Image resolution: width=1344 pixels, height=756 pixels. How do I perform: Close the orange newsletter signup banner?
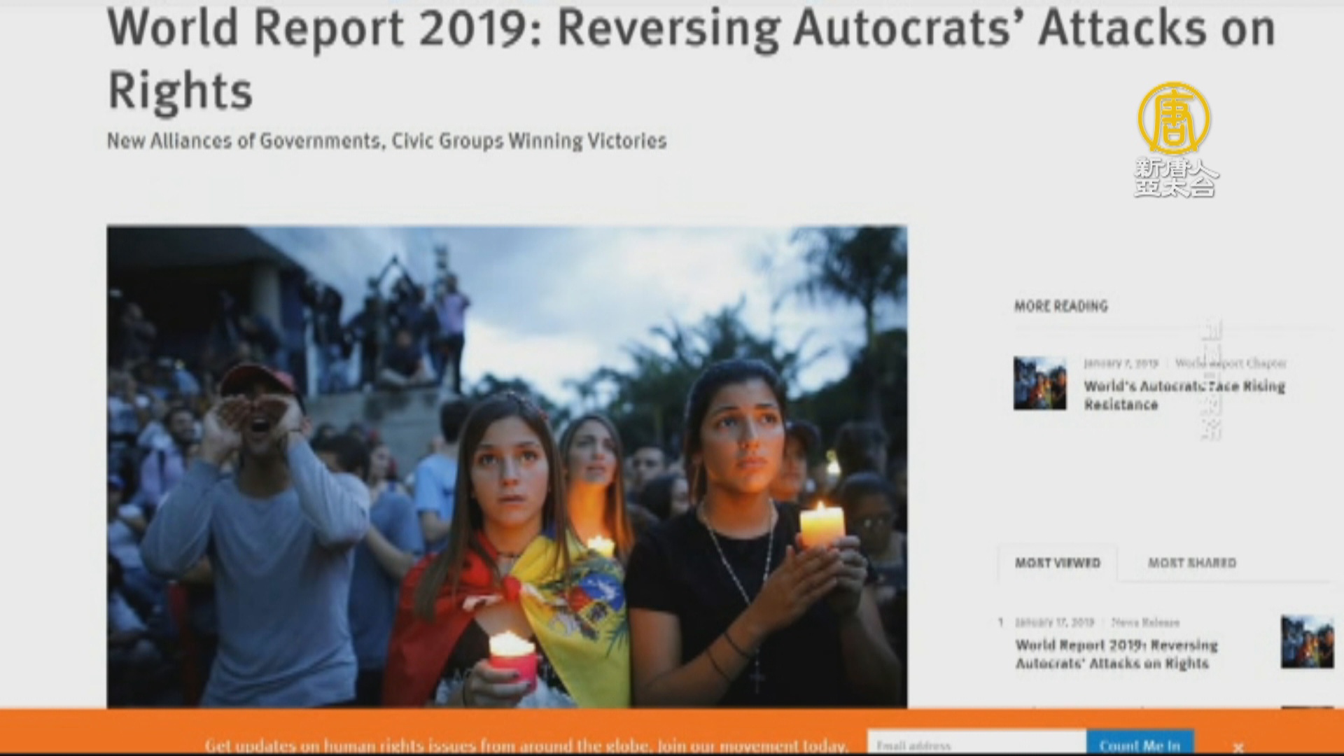pyautogui.click(x=1238, y=747)
